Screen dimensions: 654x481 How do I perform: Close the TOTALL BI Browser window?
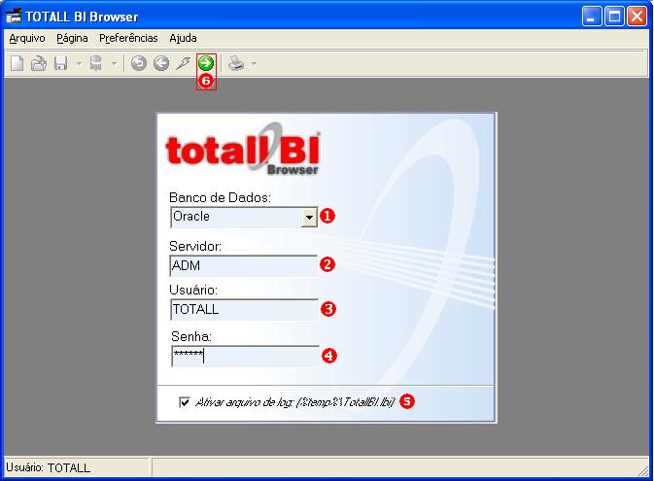(x=637, y=17)
